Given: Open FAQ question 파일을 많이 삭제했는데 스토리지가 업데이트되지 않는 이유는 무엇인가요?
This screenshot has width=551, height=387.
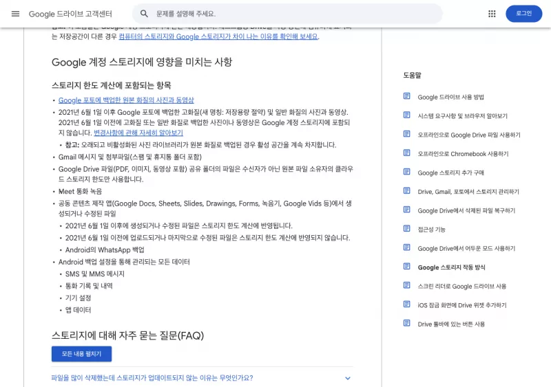Looking at the screenshot, I should (x=152, y=378).
